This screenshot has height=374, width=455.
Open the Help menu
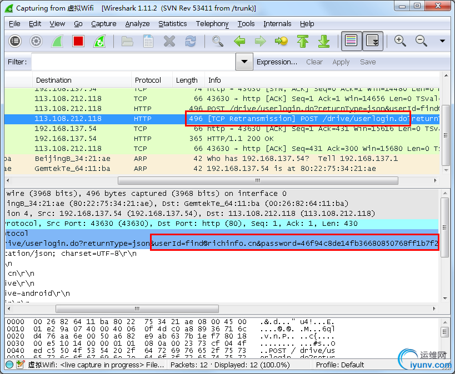click(307, 24)
